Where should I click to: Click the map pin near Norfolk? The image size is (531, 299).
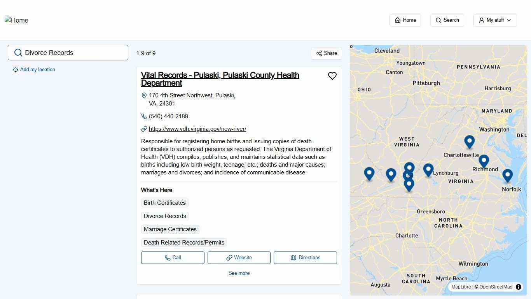pos(507,175)
